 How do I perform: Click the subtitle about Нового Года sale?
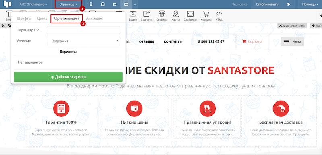tap(171, 86)
